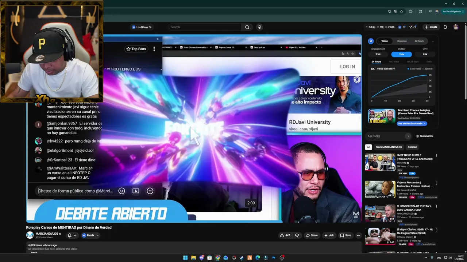Select the 1st 28 days range tab
The height and width of the screenshot is (262, 467).
(412, 61)
